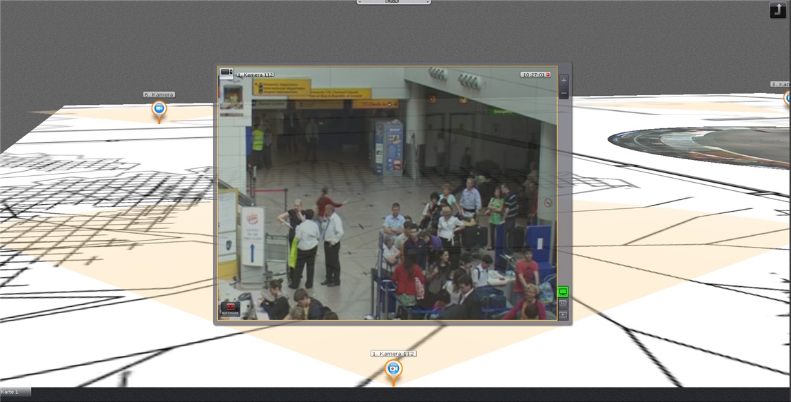Click the live camera video feed
Screen dimensions: 791x402
[x=387, y=193]
